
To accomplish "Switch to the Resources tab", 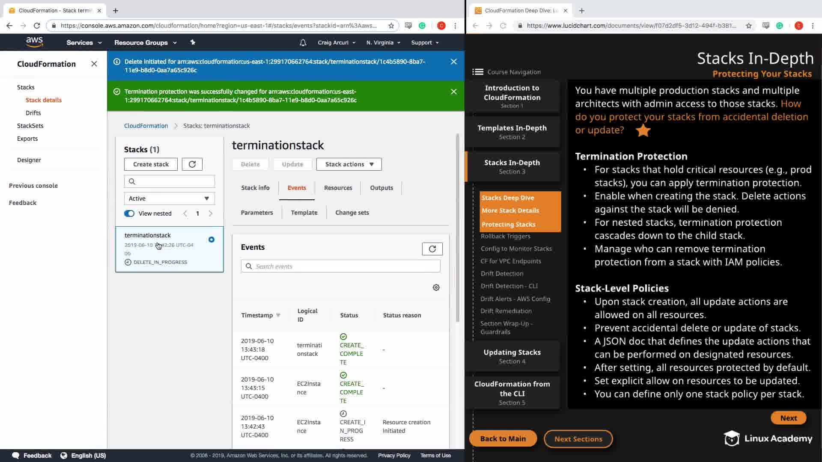I will click(338, 188).
